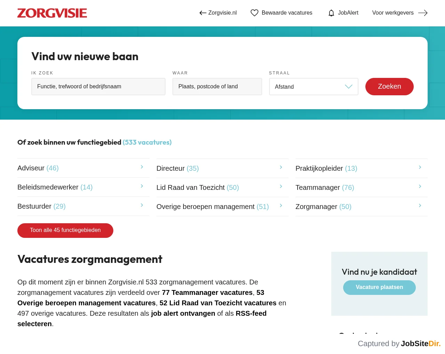Open the Afstand radius dropdown
Image resolution: width=445 pixels, height=354 pixels.
pos(314,87)
